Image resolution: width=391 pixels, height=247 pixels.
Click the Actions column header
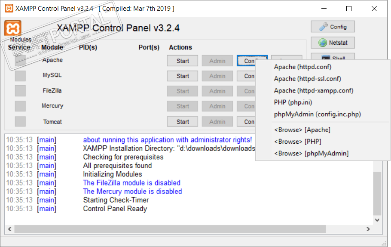[x=180, y=47]
